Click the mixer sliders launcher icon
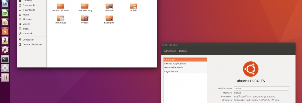302x103 pixels. (x=5, y=77)
